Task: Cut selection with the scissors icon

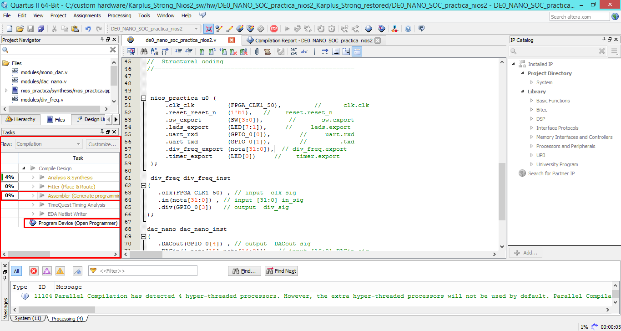Action: [x=54, y=28]
